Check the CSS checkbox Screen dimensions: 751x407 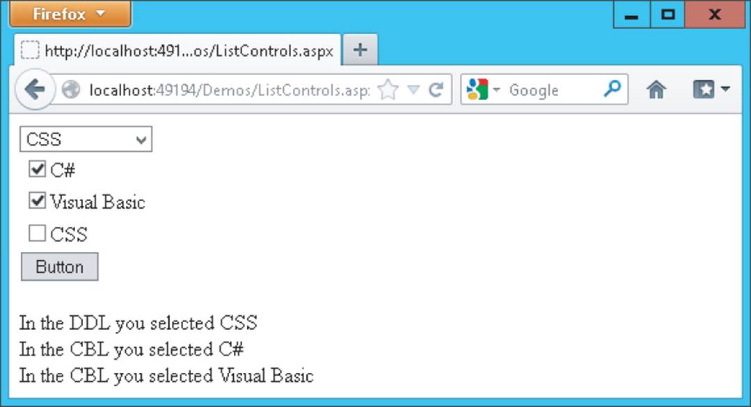[37, 233]
